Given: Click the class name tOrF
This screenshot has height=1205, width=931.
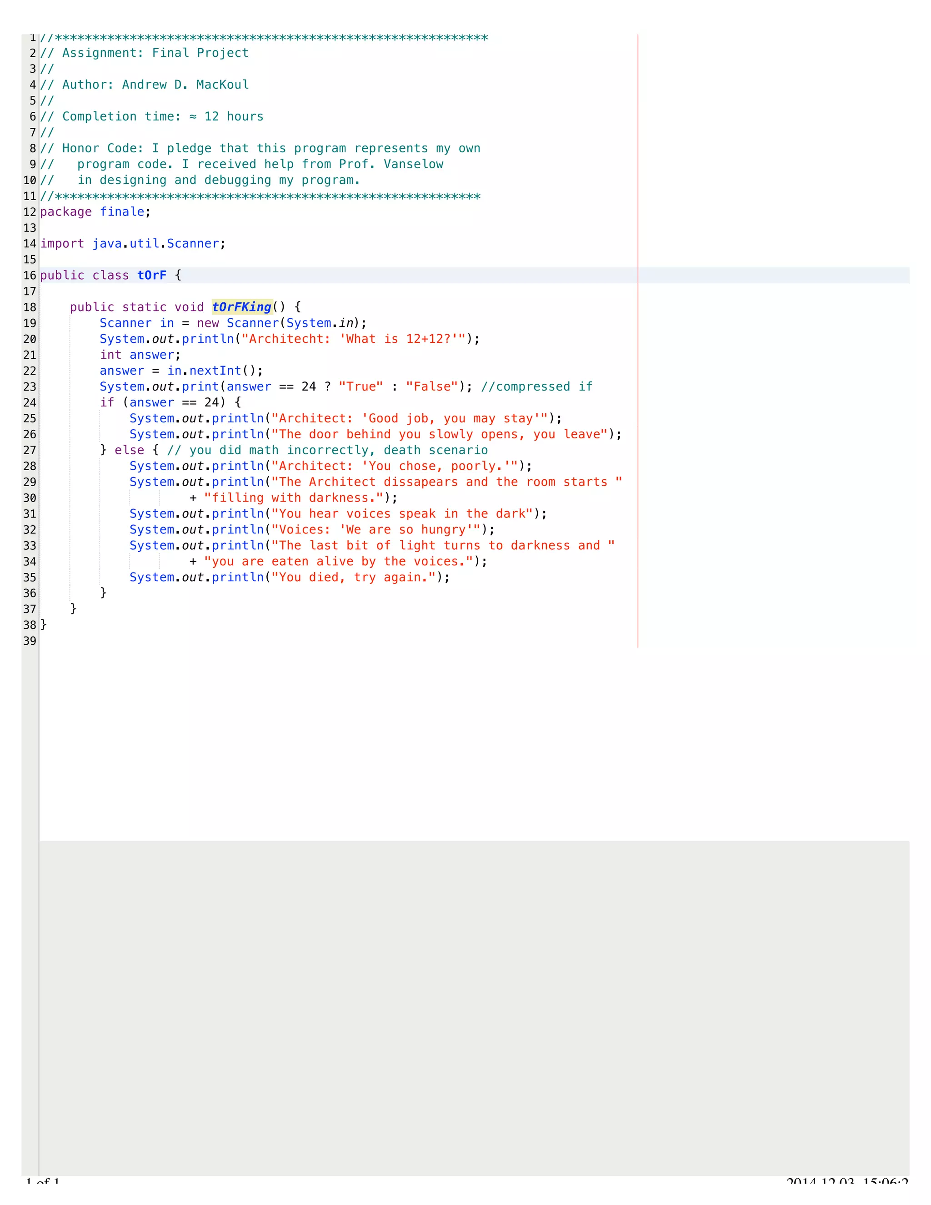Looking at the screenshot, I should (152, 275).
